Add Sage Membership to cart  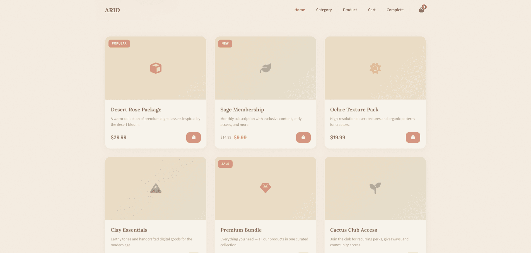pos(303,137)
